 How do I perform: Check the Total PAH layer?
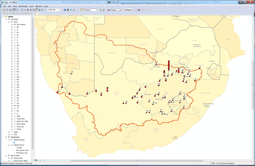pyautogui.click(x=15, y=119)
